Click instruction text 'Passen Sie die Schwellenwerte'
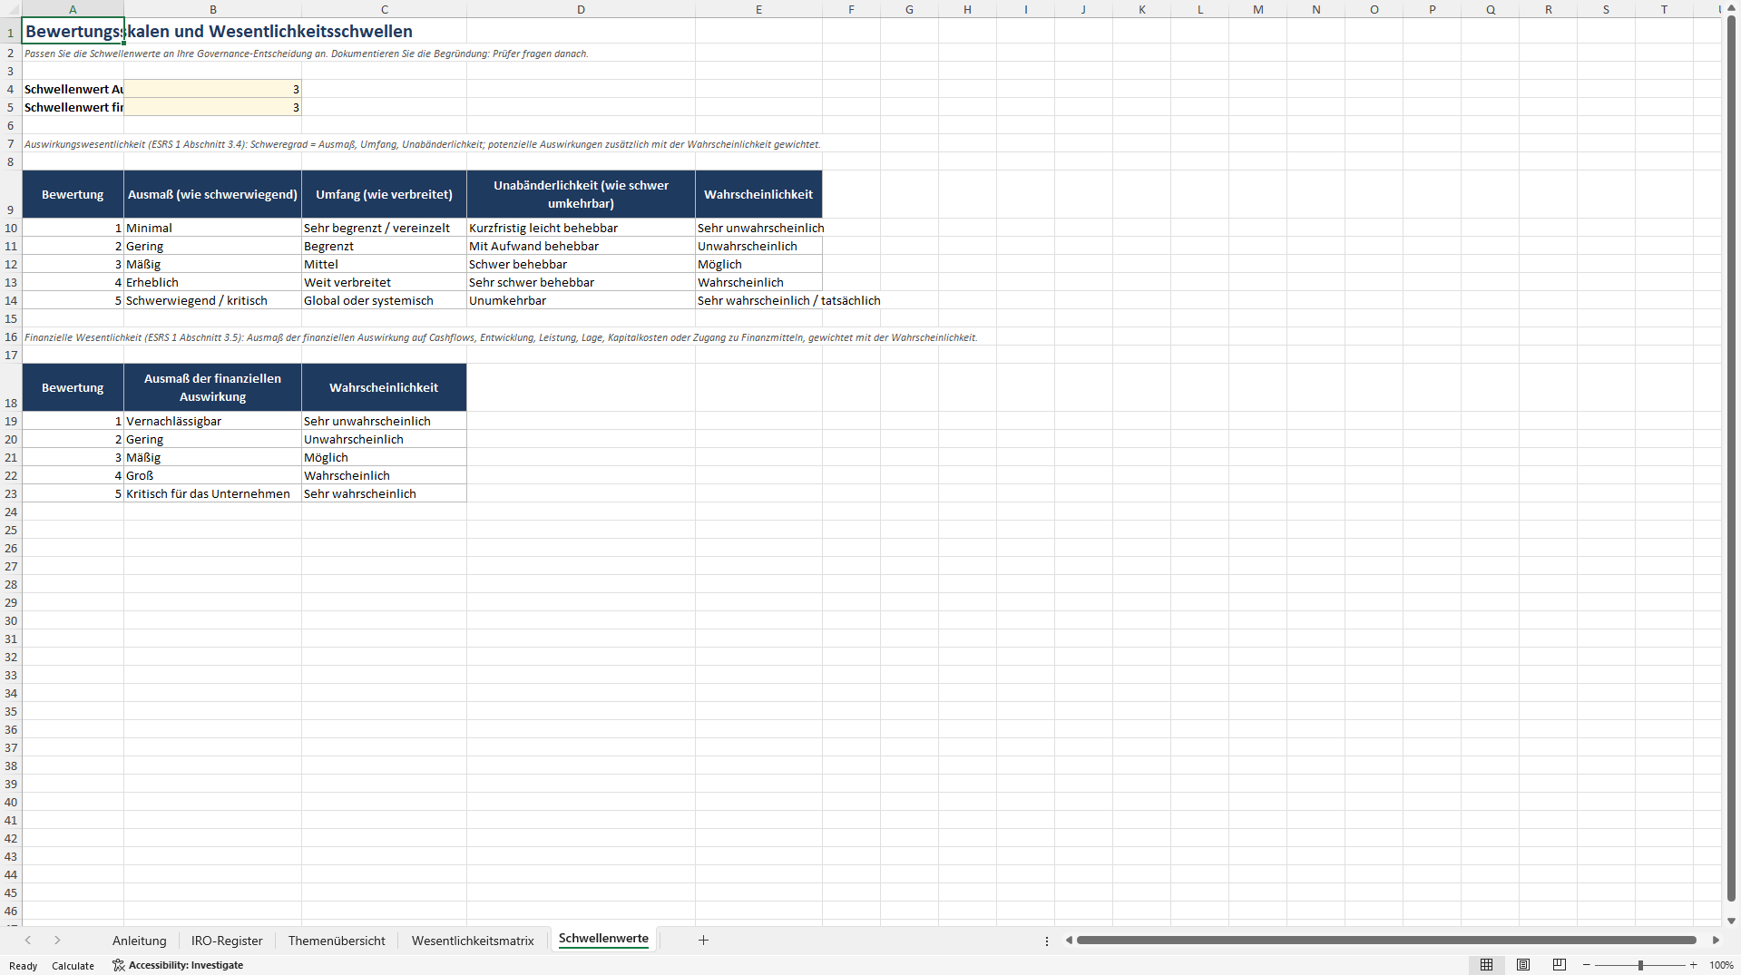This screenshot has width=1741, height=975. (x=306, y=54)
